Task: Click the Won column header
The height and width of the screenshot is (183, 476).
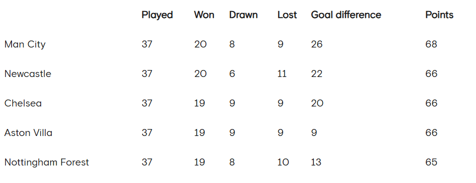Action: tap(204, 15)
